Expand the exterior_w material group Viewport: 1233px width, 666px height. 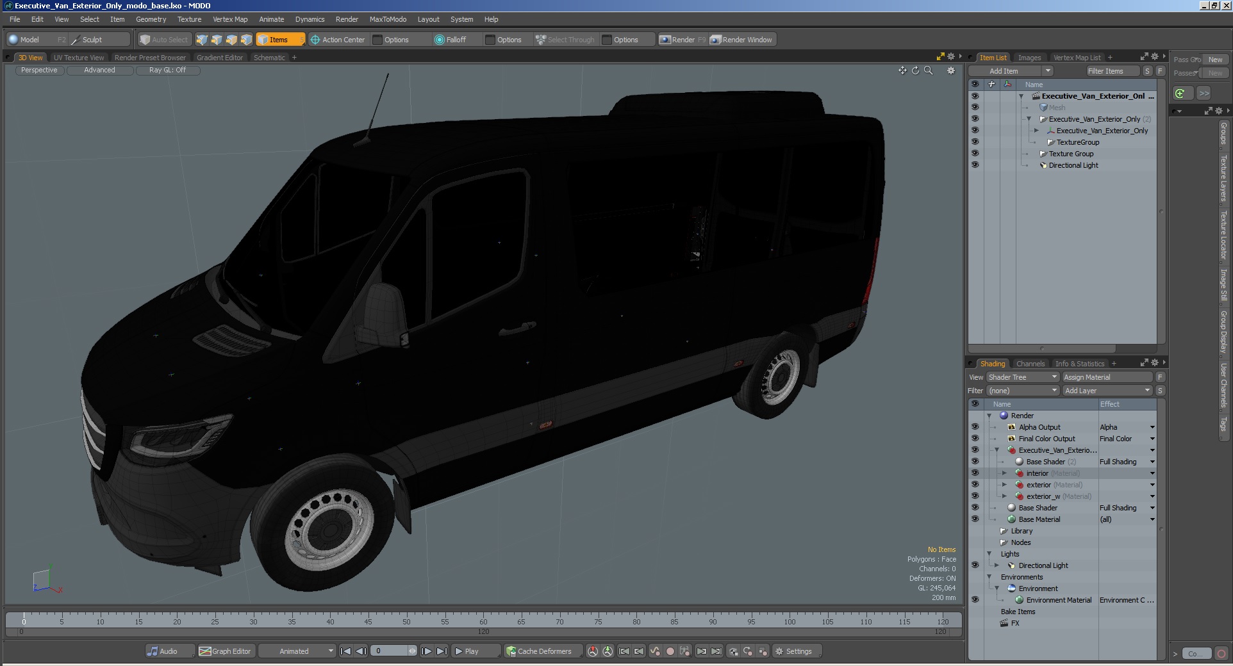[x=1004, y=496]
